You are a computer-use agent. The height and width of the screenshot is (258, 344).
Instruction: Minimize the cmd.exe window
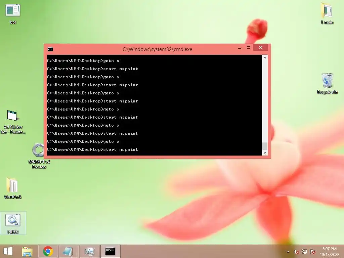[x=240, y=48]
